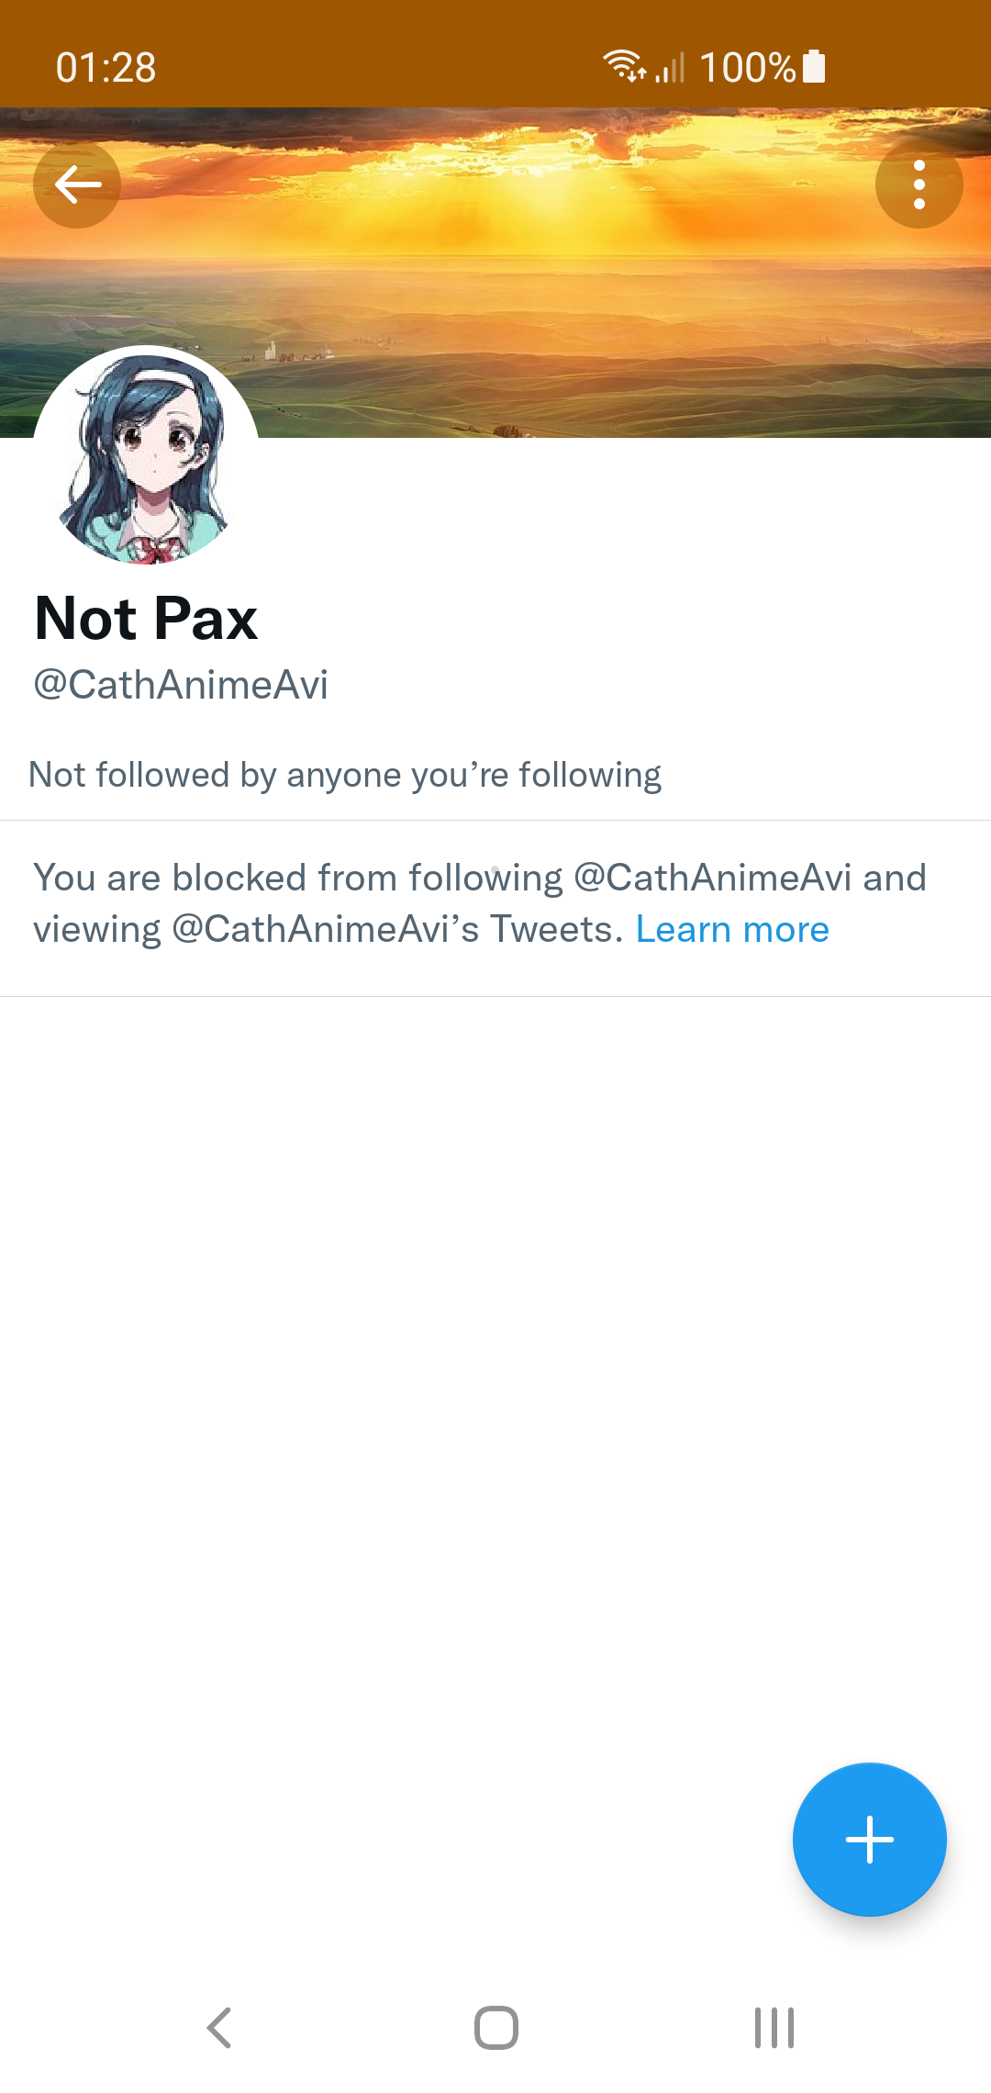The width and height of the screenshot is (991, 2093).
Task: Tap the "You are blocked" notice text
Action: tap(480, 903)
